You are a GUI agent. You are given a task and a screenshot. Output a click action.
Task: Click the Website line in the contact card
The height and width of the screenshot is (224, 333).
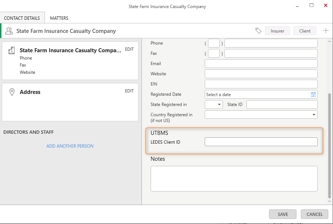pyautogui.click(x=27, y=72)
